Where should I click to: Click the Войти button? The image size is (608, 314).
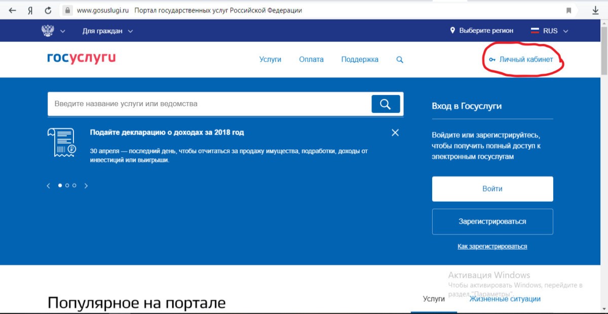[492, 189]
